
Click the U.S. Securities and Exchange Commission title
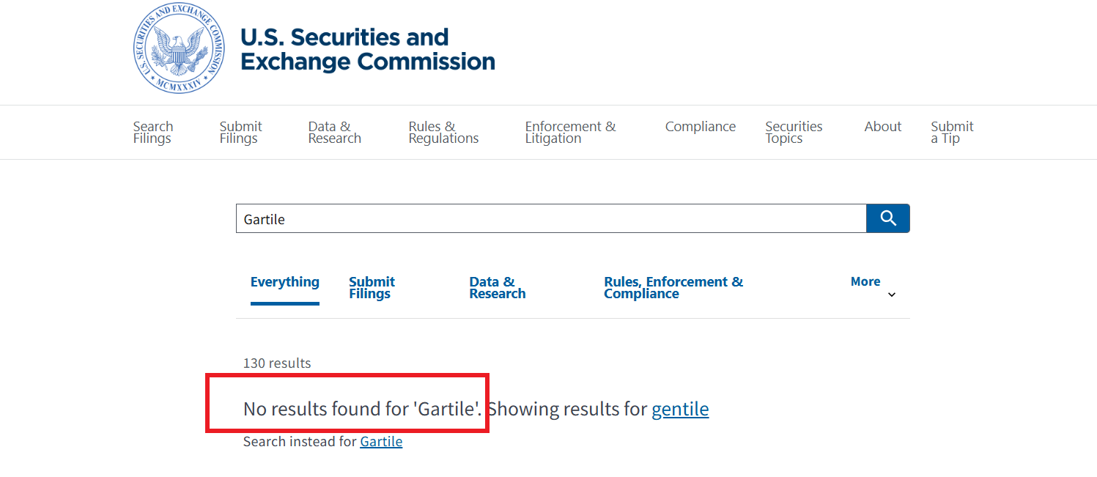coord(367,49)
